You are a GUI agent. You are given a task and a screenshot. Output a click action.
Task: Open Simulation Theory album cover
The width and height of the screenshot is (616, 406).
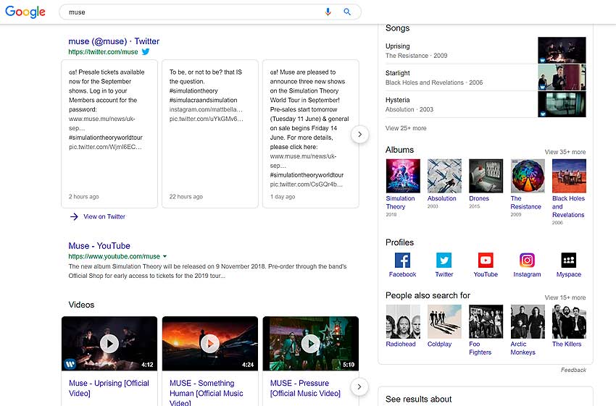(403, 176)
